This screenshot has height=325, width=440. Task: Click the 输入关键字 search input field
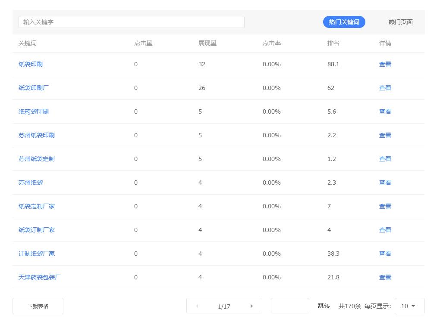(x=131, y=22)
